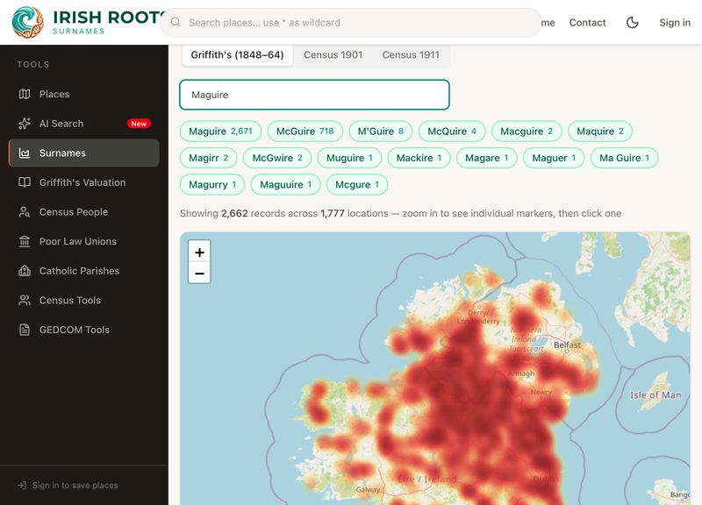Image resolution: width=702 pixels, height=505 pixels.
Task: Click the Places map icon
Action: (x=25, y=94)
